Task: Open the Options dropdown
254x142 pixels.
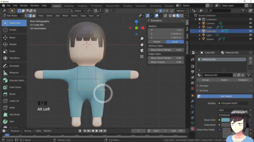Action: (182, 11)
